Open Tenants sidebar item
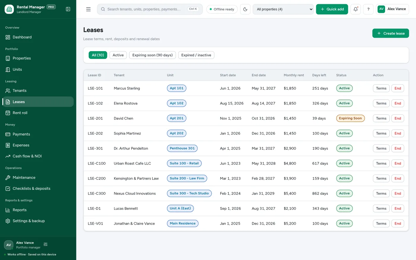 (38, 91)
